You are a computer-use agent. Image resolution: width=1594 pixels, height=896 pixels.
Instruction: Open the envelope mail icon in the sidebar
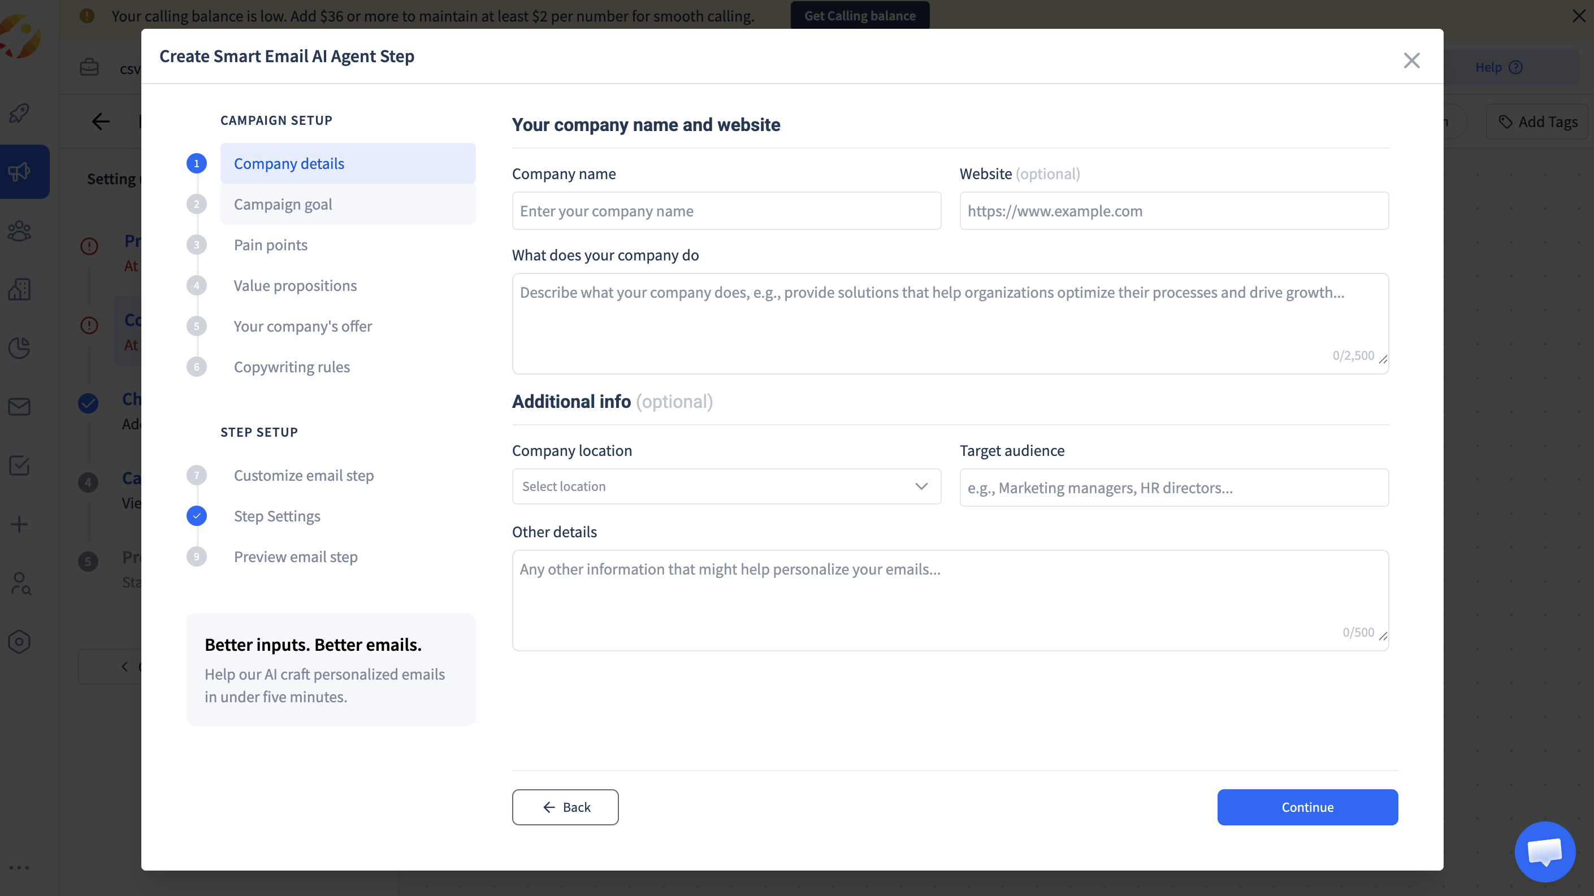tap(20, 407)
